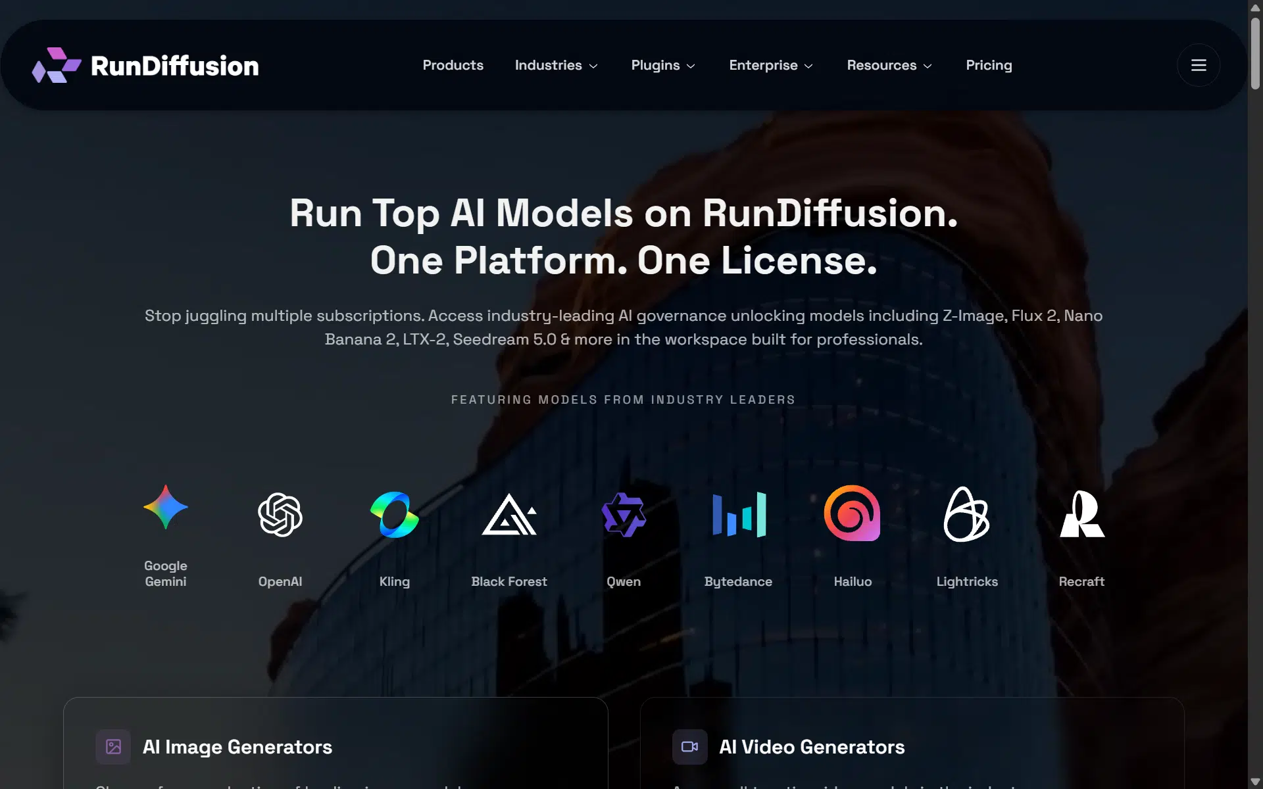Click the AI Image Generators heading
The width and height of the screenshot is (1263, 789).
tap(237, 747)
